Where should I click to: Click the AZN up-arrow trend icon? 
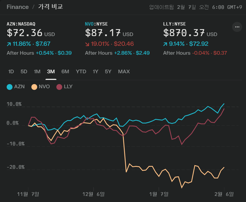pos(9,44)
